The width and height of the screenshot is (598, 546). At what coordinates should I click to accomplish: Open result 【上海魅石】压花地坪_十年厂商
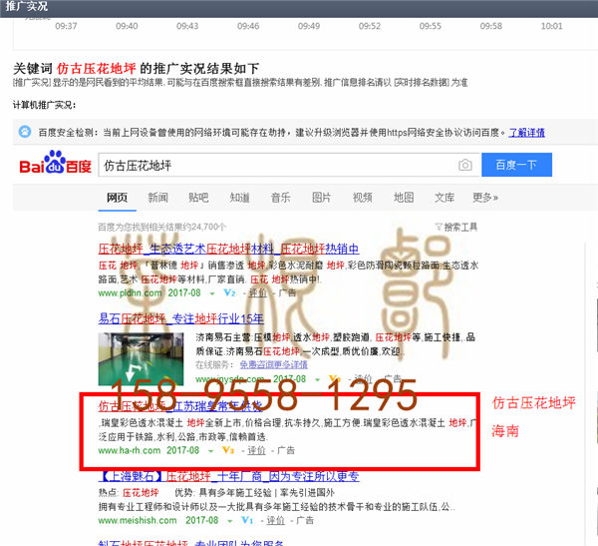coord(230,476)
